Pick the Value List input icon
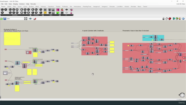The height and width of the screenshot is (105, 186). [x=53, y=13]
